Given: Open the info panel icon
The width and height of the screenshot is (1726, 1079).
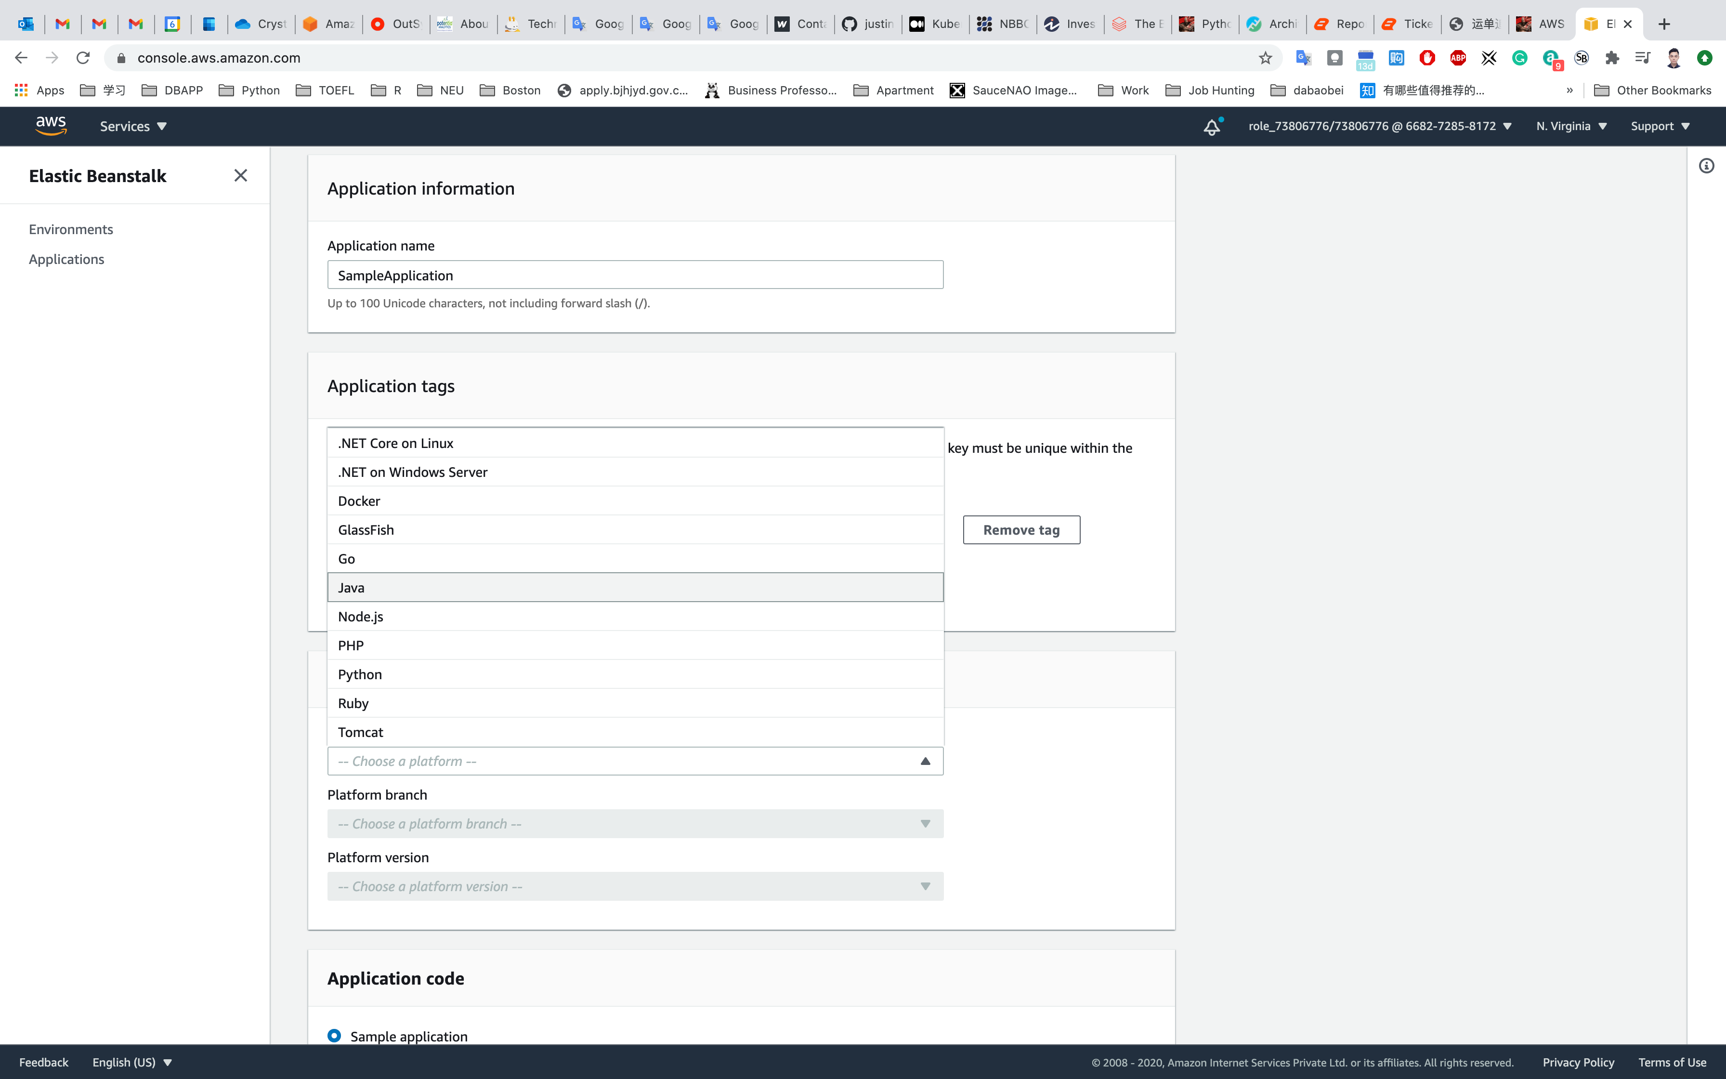Looking at the screenshot, I should tap(1706, 166).
